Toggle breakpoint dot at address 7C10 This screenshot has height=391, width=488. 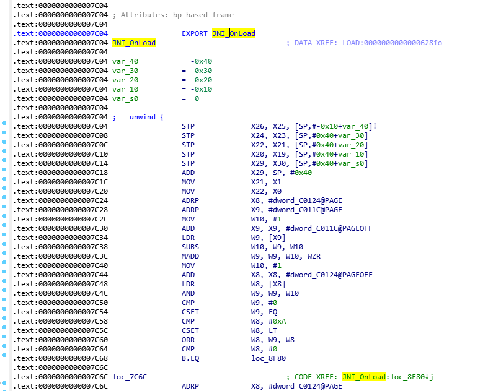(x=4, y=151)
